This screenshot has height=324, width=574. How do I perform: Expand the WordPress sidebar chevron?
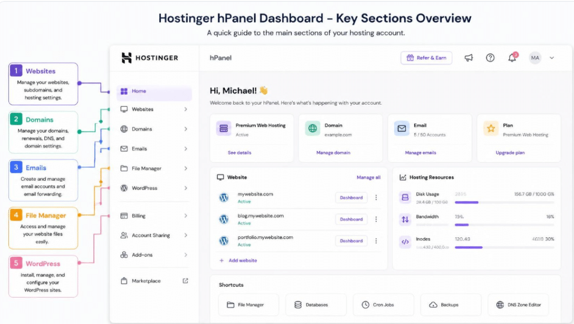186,188
